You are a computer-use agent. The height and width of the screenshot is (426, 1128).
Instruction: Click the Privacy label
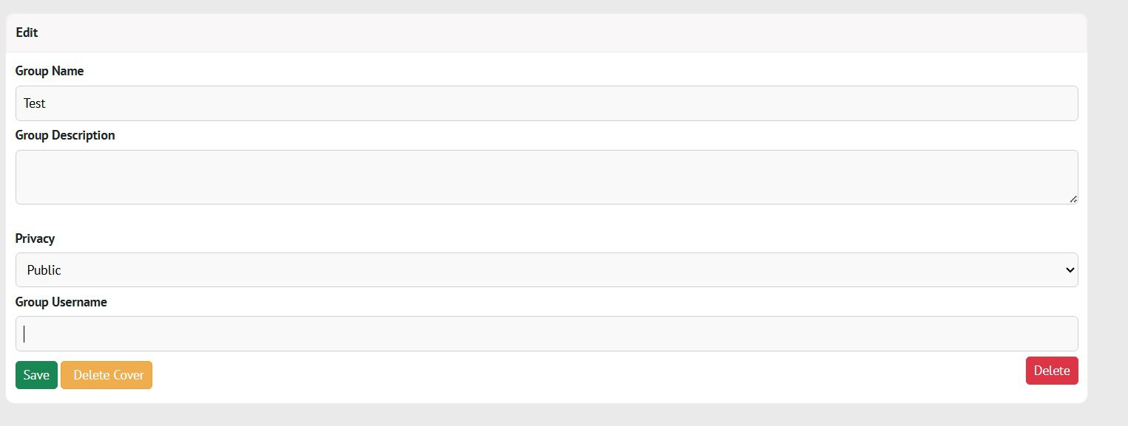[35, 238]
